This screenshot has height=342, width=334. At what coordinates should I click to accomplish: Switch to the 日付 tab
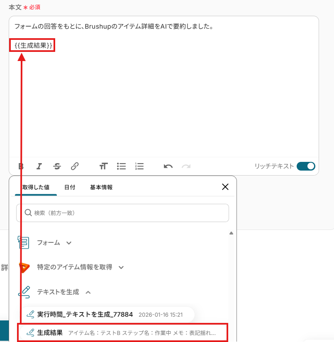coord(70,187)
